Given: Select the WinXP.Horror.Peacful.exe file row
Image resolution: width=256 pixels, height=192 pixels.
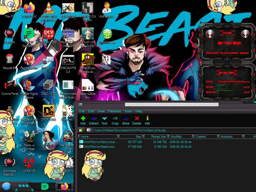Looking at the screenshot, I should (167, 146).
